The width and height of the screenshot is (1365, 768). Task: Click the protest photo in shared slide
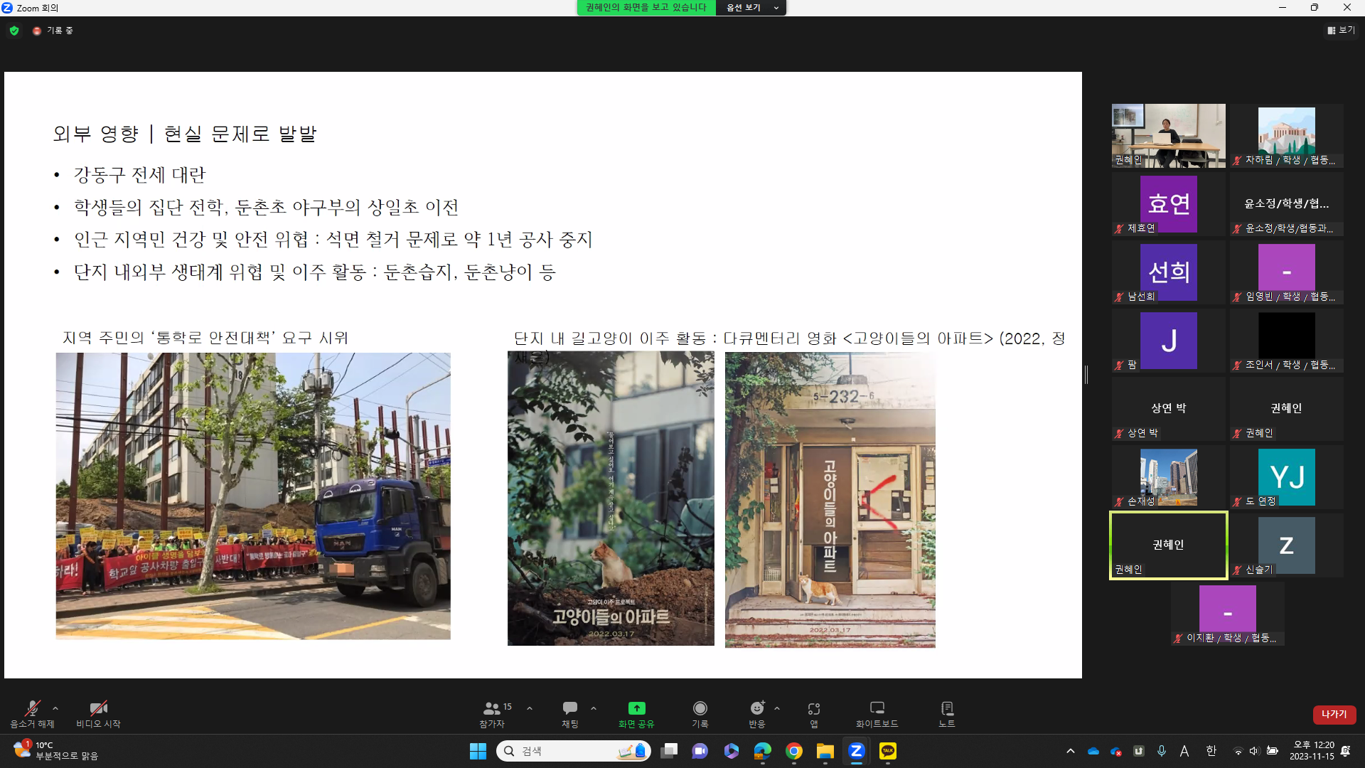(x=253, y=496)
